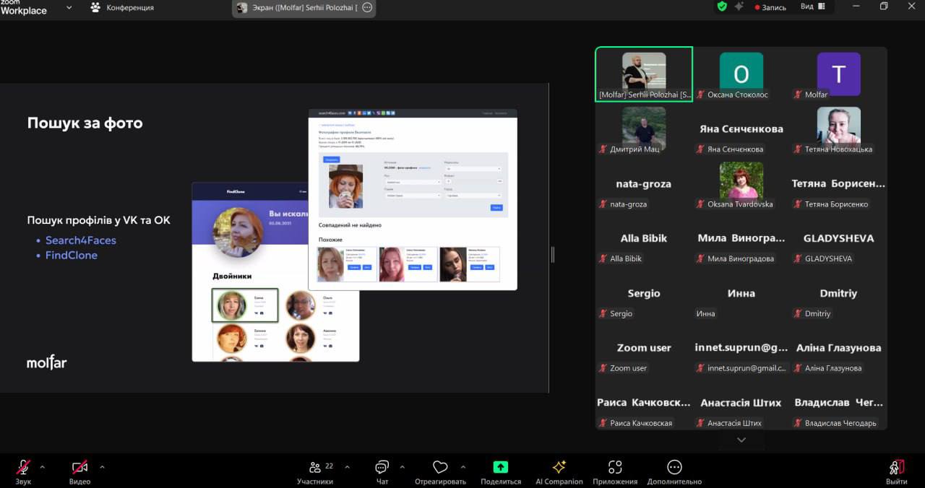
Task: Select Дмитрий Мац participant tile
Action: click(644, 129)
